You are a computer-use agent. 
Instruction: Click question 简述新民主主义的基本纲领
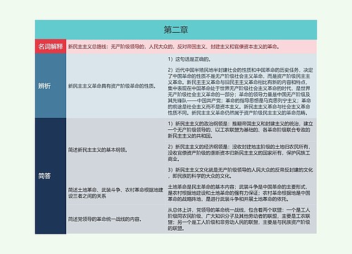tap(98, 150)
